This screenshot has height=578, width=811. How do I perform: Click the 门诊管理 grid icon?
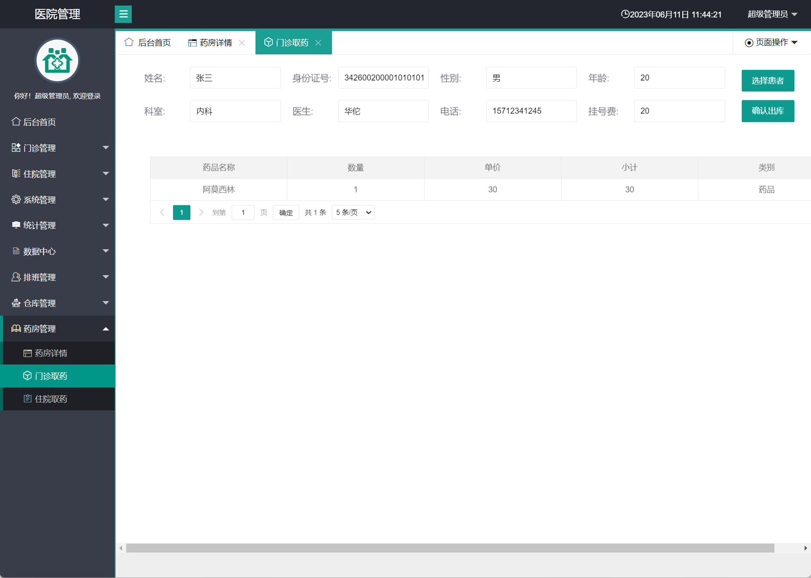(x=16, y=148)
